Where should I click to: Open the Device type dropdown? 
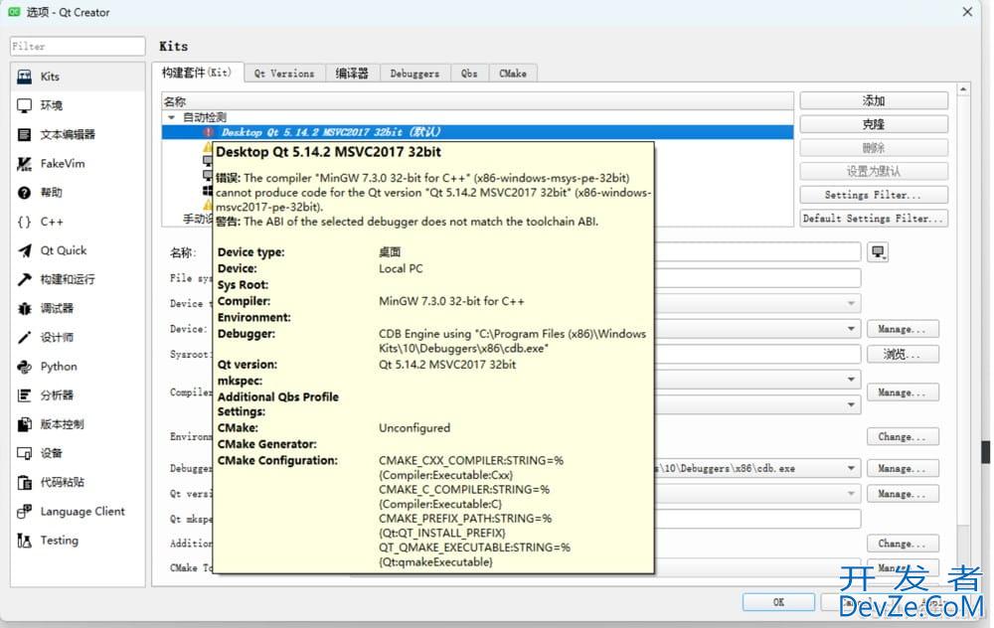pos(852,303)
